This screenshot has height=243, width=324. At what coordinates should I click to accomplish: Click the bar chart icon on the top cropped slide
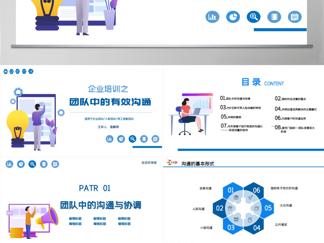pyautogui.click(x=212, y=17)
